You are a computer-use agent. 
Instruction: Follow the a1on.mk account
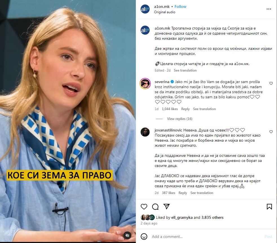[x=180, y=6]
